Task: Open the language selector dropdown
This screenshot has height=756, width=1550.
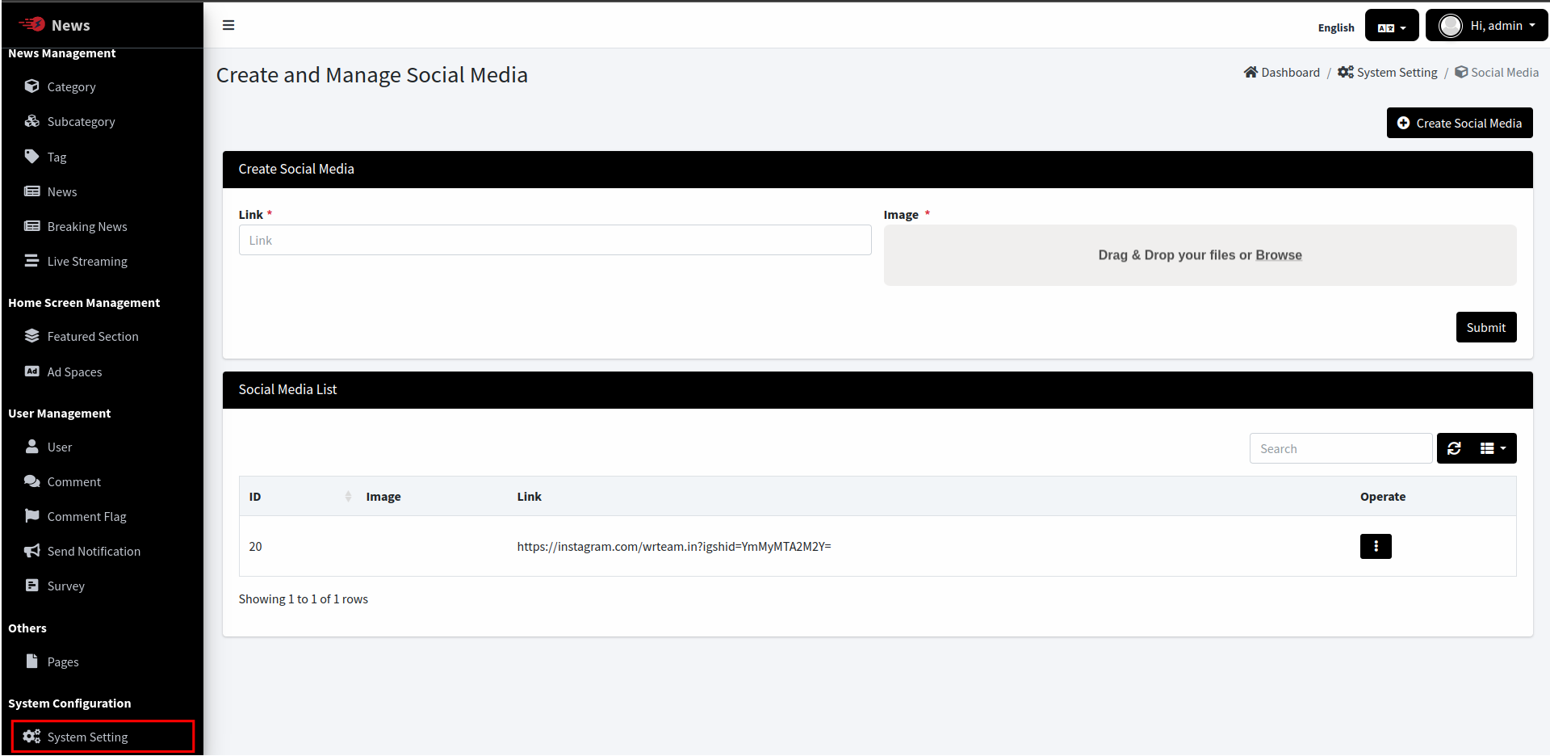Action: [x=1391, y=27]
